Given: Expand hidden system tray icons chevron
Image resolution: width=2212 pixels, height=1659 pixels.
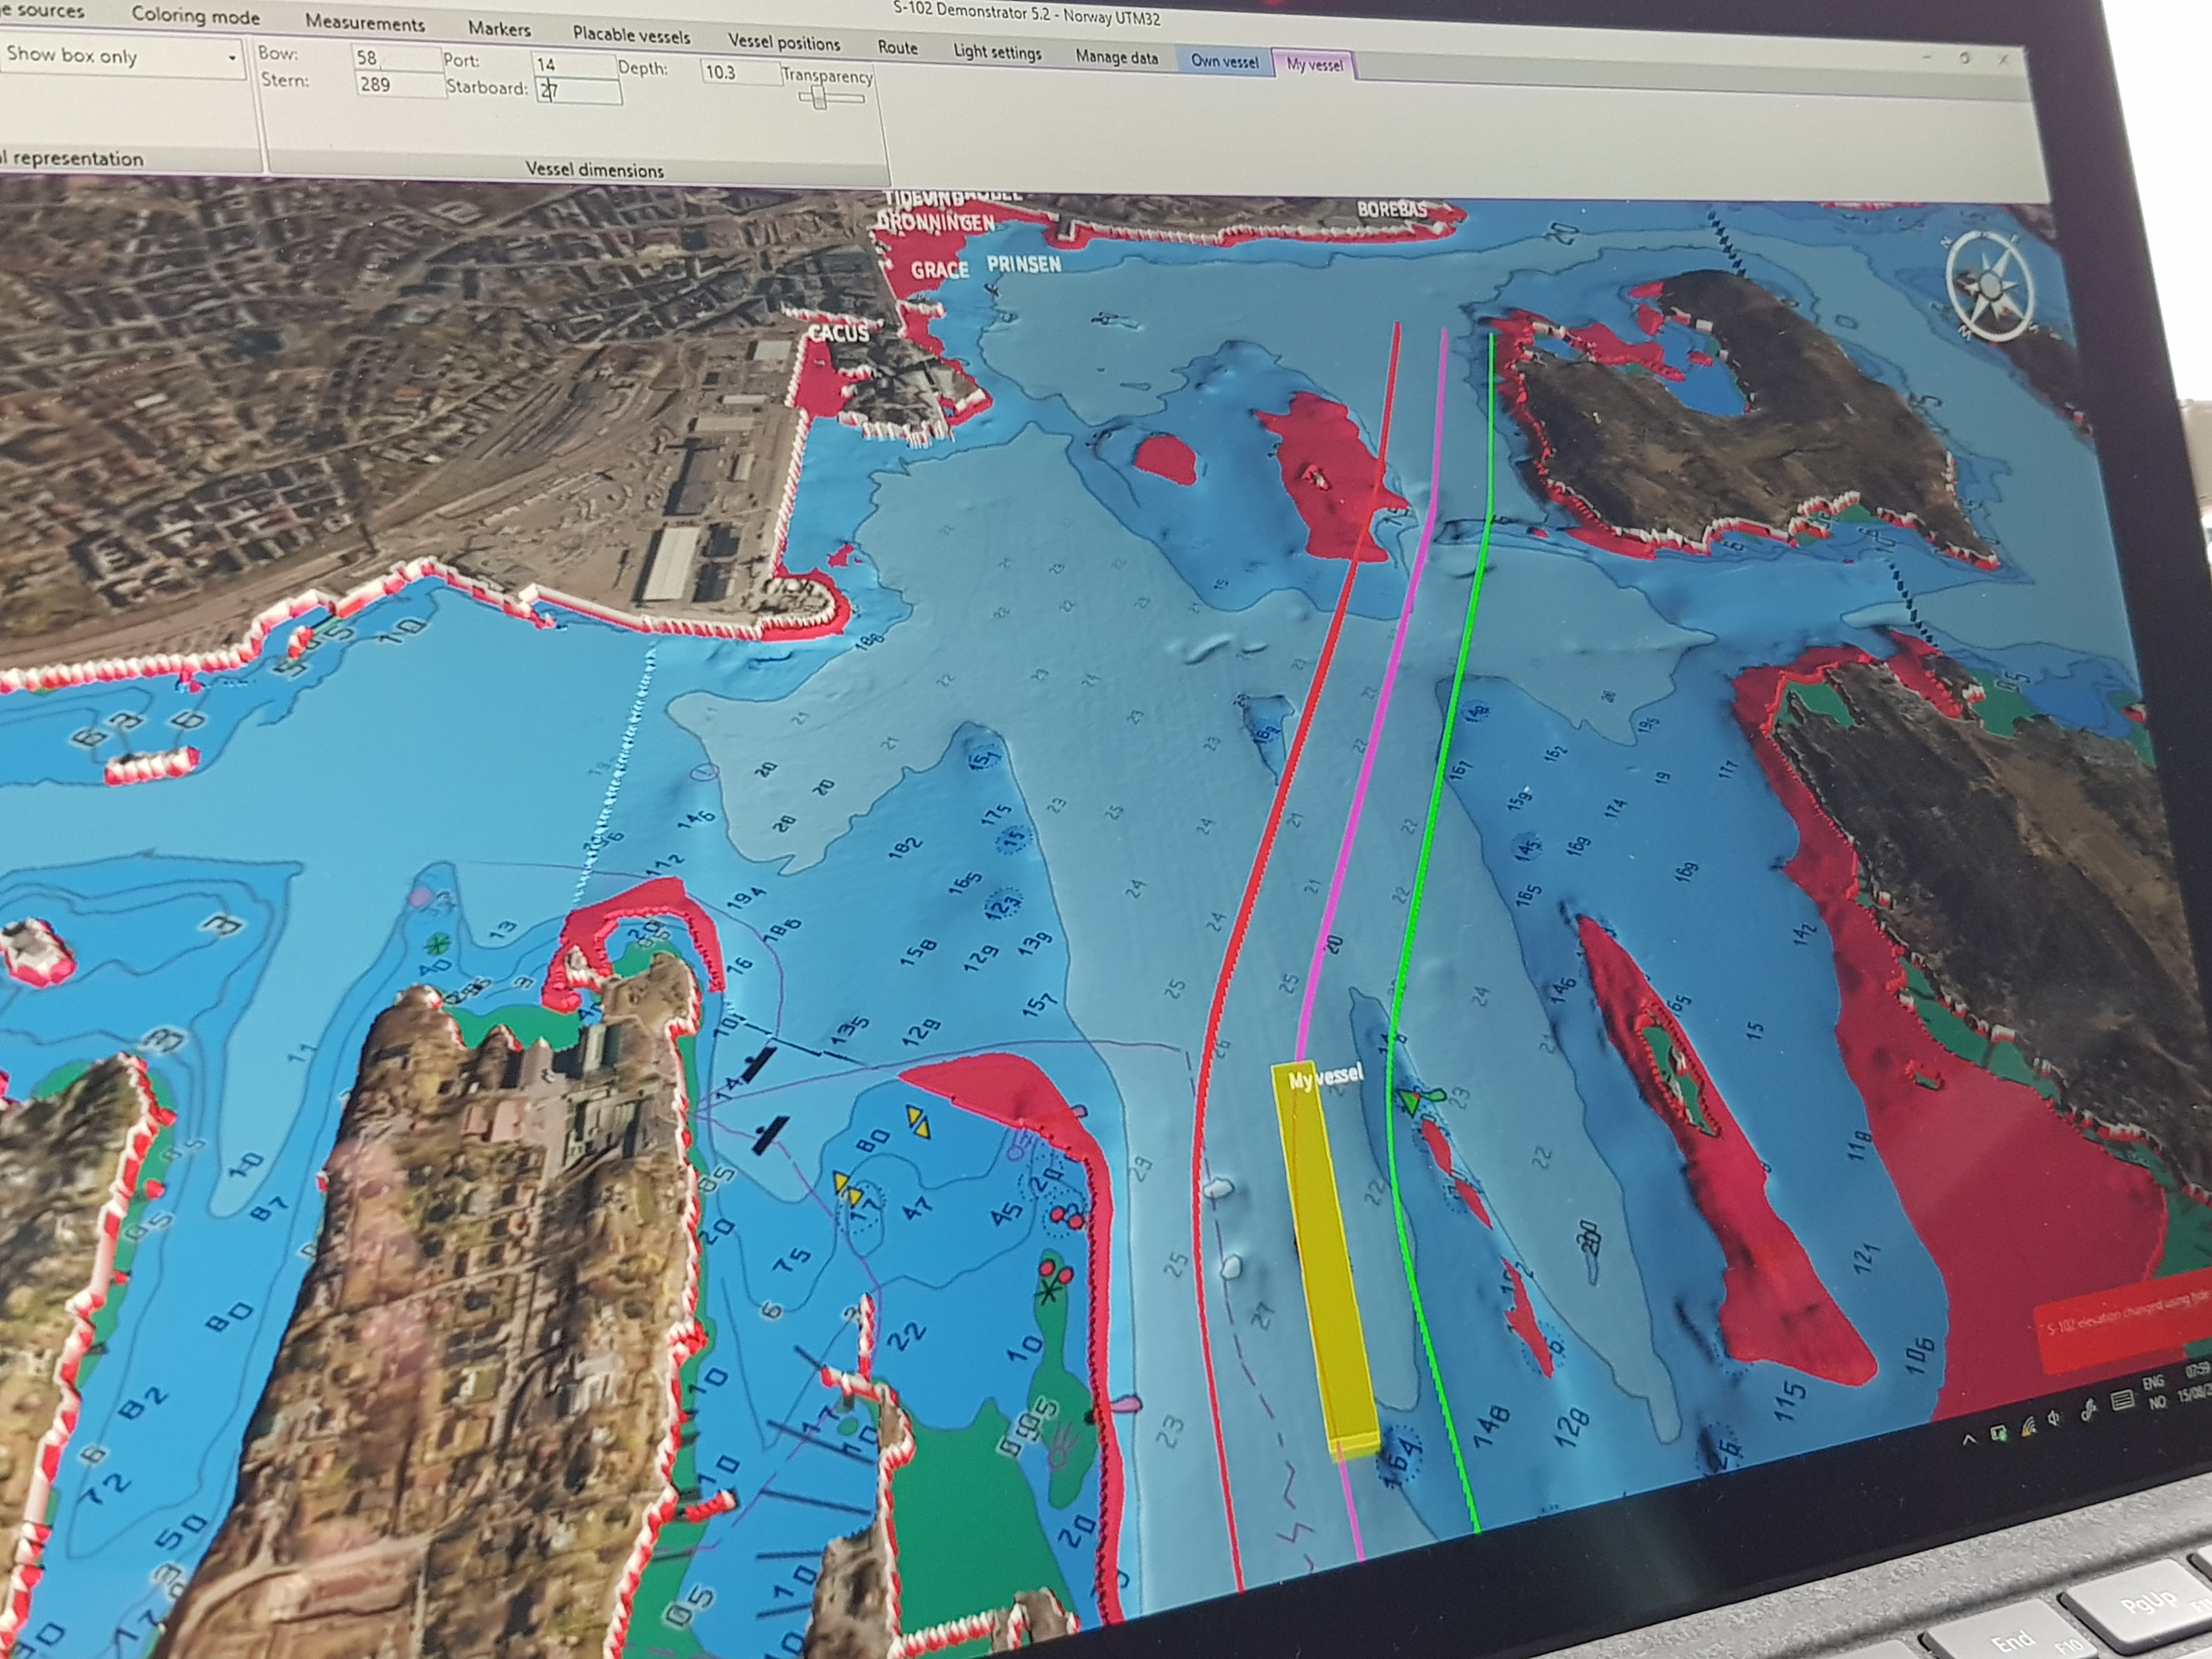Looking at the screenshot, I should click(x=1969, y=1440).
